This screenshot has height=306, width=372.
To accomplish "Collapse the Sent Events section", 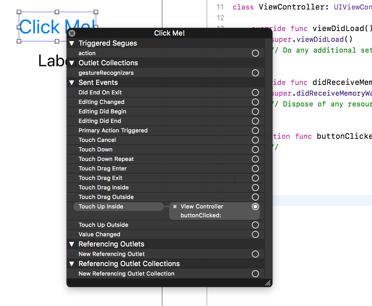I will pyautogui.click(x=72, y=82).
